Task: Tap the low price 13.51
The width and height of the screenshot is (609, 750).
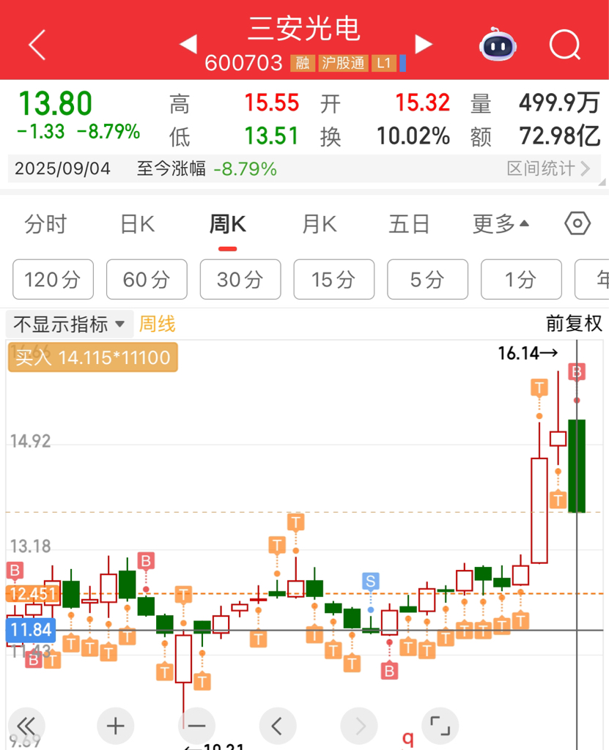Action: tap(272, 135)
